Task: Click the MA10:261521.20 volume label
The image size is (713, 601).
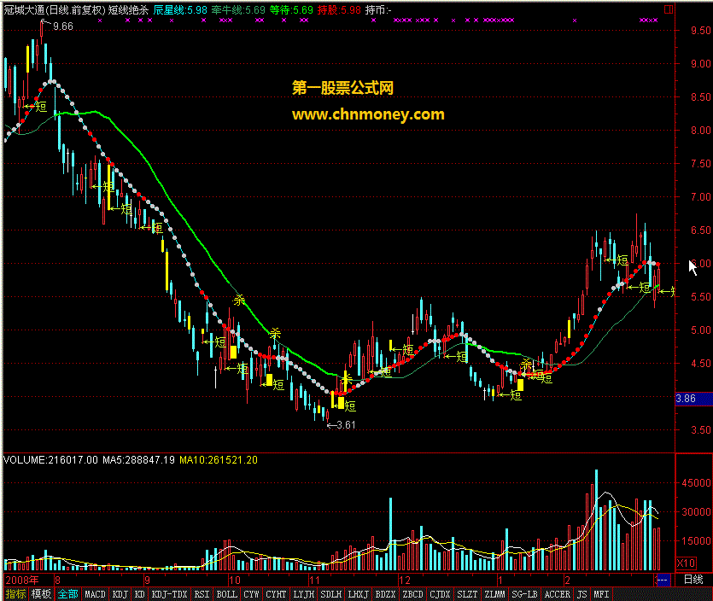Action: click(219, 460)
